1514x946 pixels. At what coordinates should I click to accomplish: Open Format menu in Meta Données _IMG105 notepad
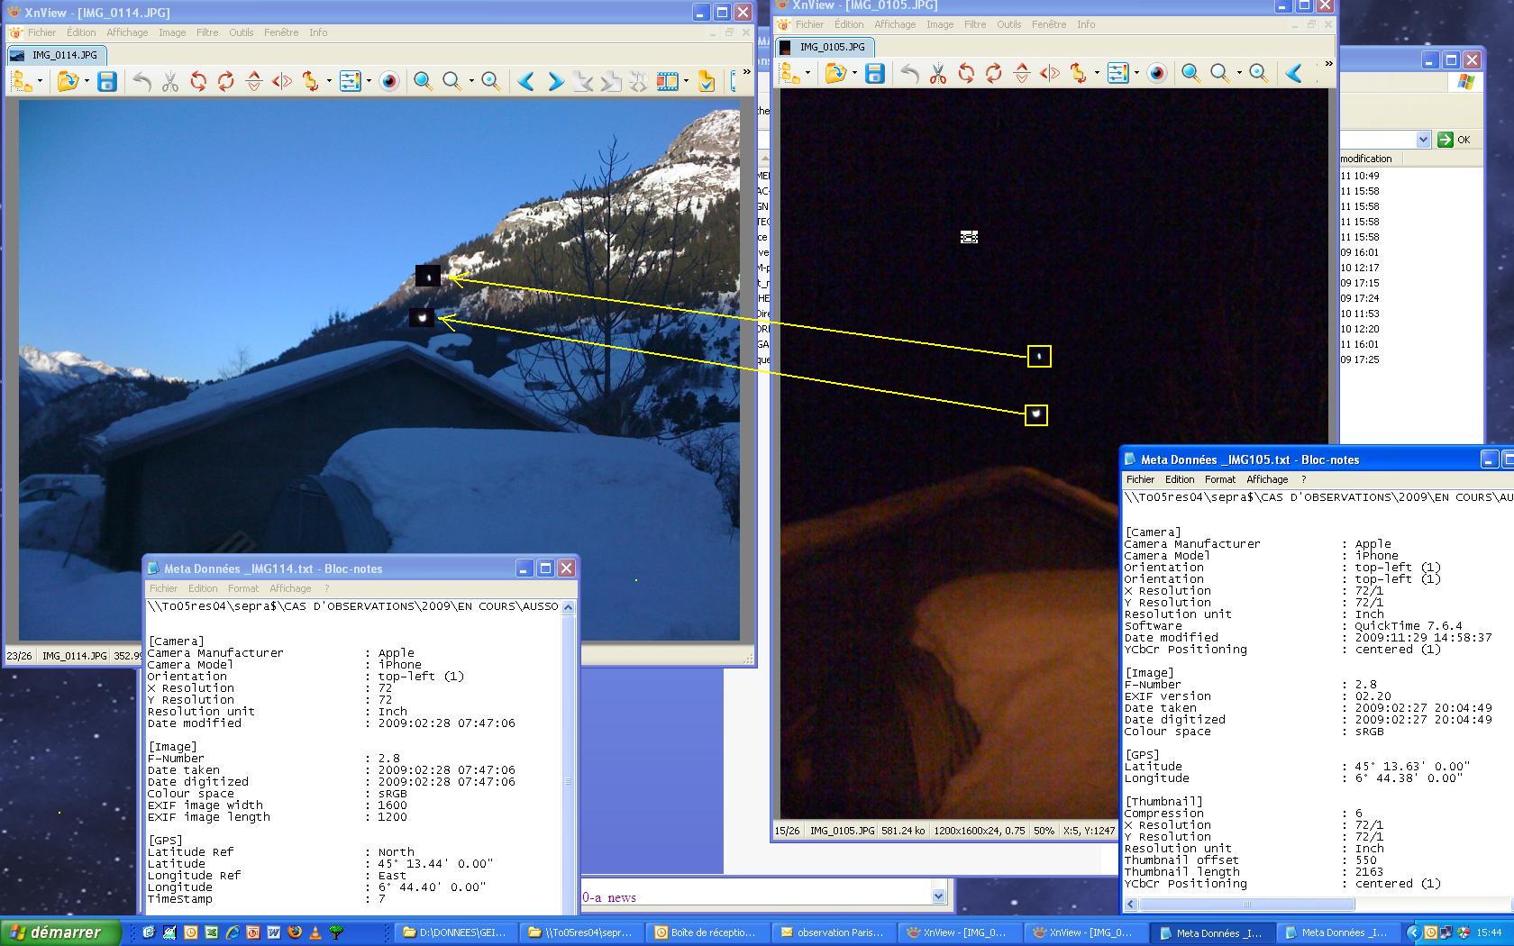pyautogui.click(x=1219, y=479)
